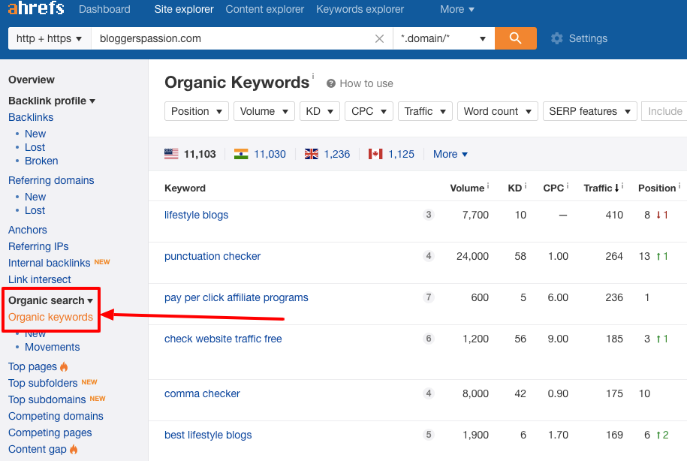
Task: Open the More menu in top navigation
Action: coord(457,9)
